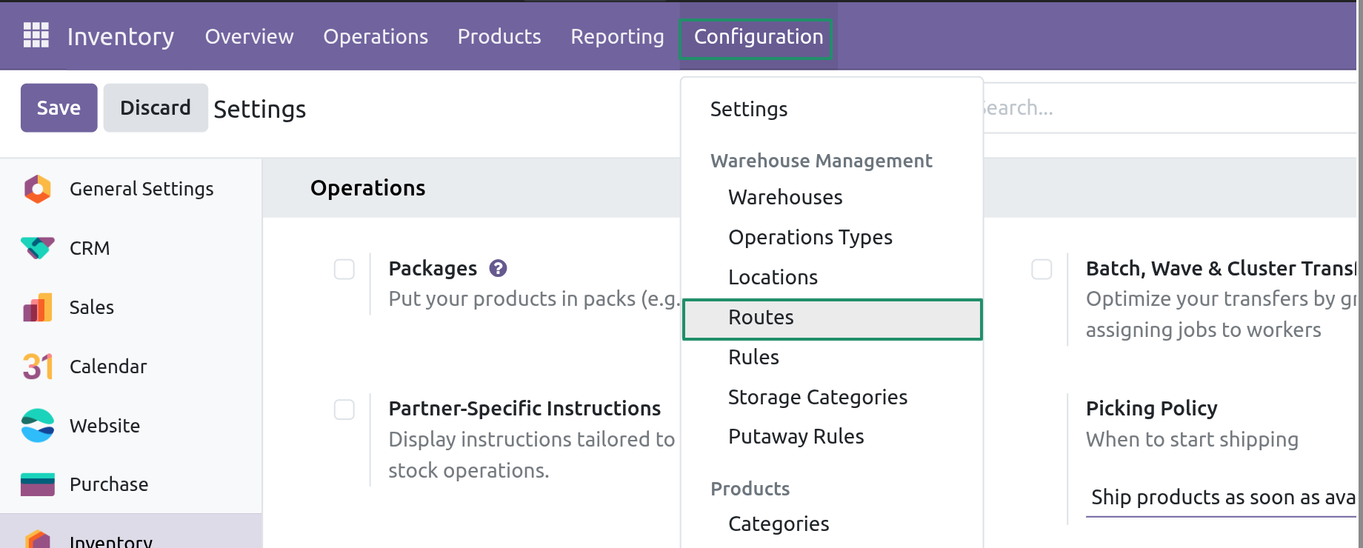Click the Calendar 31 icon

coord(38,367)
